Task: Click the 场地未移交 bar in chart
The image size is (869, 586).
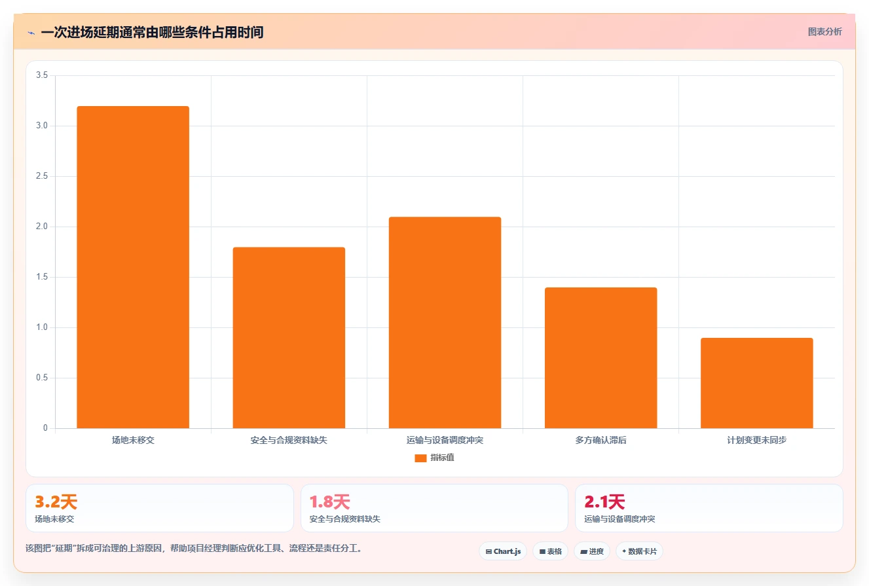Action: (133, 267)
